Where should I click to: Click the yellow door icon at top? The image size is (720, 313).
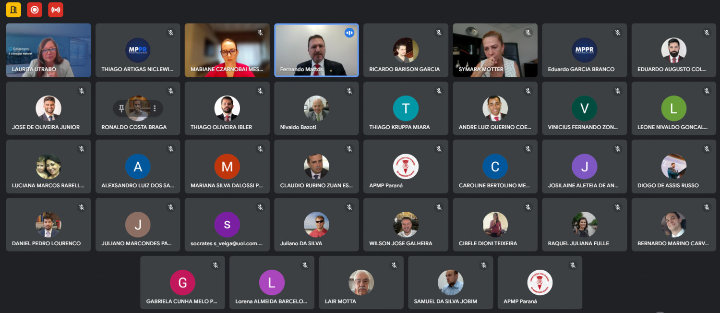pyautogui.click(x=13, y=10)
